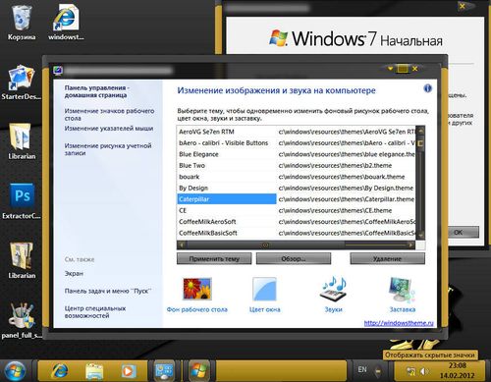
Task: Launch Internet Explorer from the taskbar
Action: click(60, 371)
